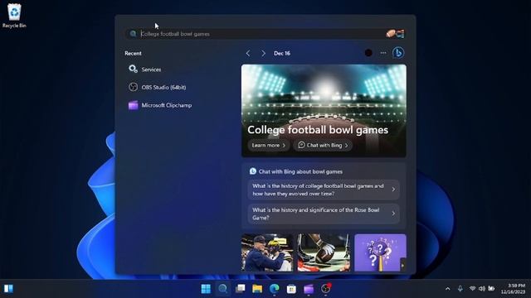Click the dark profile circle icon
Screen dimensions: 531x298
[368, 53]
